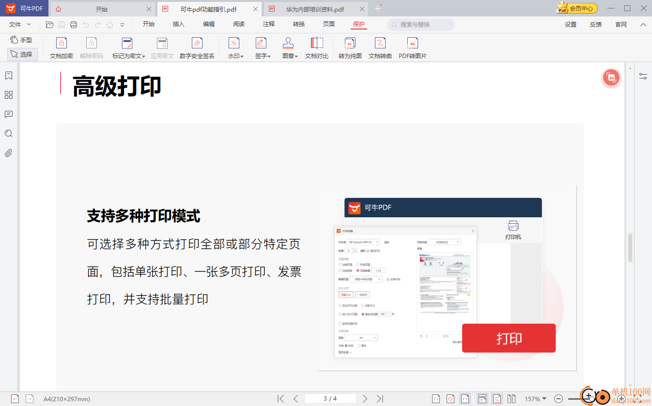Open Digital Security Signature (数字安全签名)

tap(197, 48)
